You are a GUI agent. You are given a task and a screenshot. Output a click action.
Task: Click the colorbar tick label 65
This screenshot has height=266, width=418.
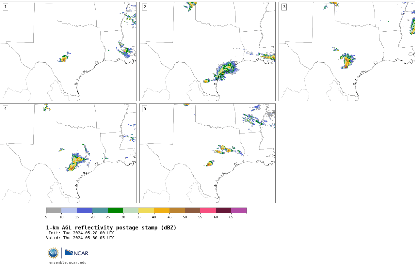coord(231,217)
